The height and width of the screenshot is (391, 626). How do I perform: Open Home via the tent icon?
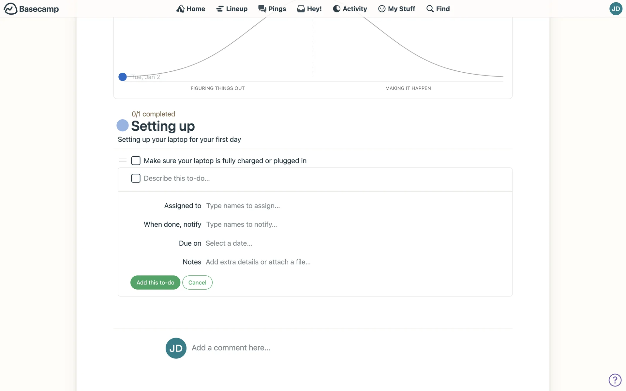point(180,9)
